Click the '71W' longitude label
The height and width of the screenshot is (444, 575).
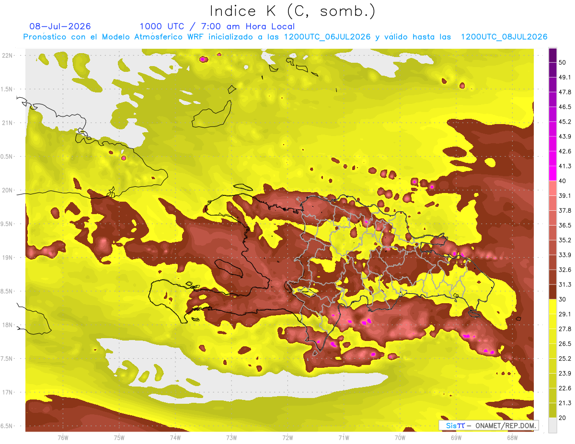tap(344, 437)
